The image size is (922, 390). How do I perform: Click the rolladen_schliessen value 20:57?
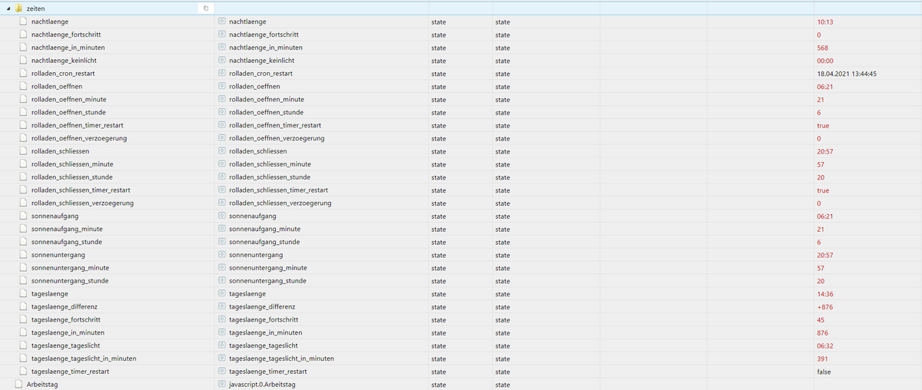(825, 151)
